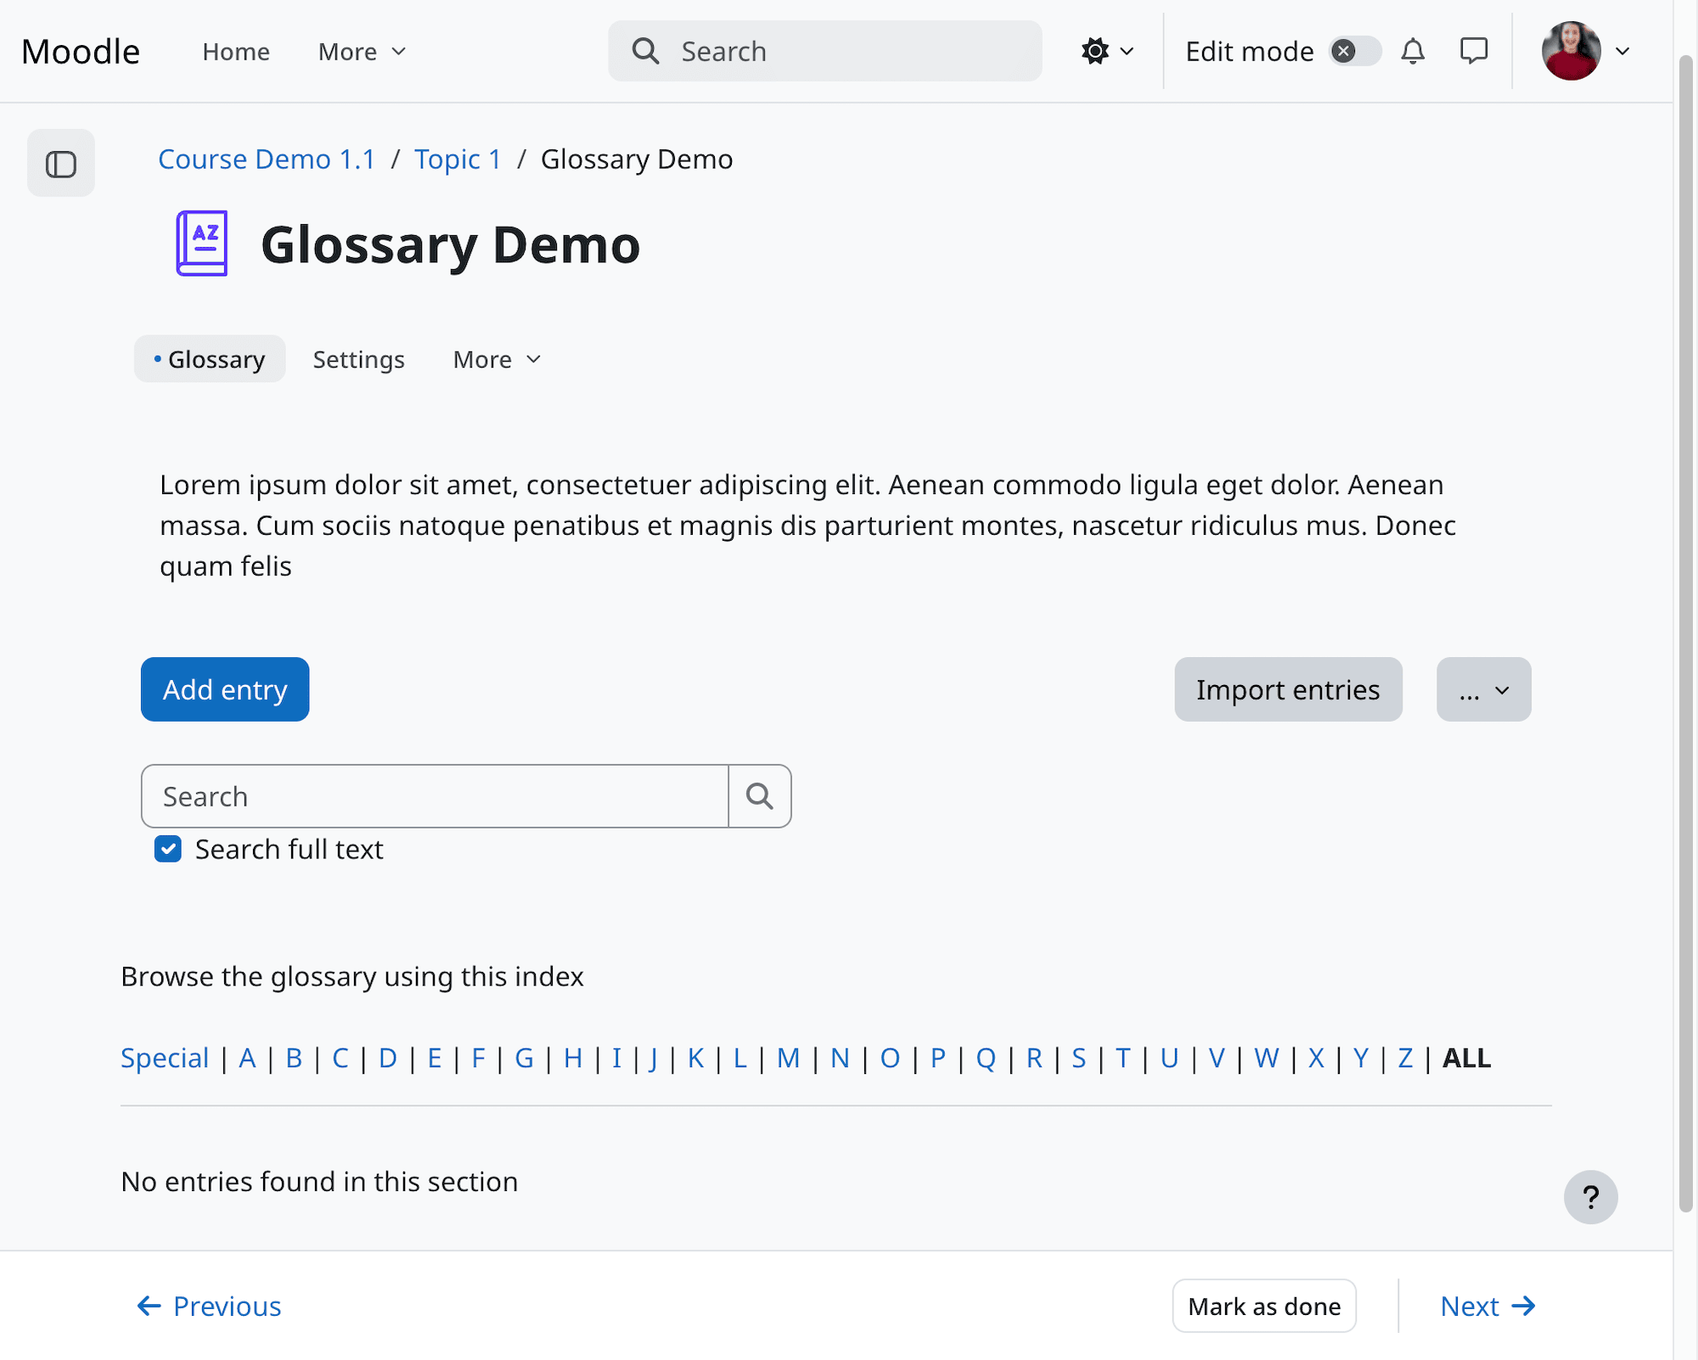Click the Glossary AZ book icon
This screenshot has width=1698, height=1360.
tap(202, 244)
